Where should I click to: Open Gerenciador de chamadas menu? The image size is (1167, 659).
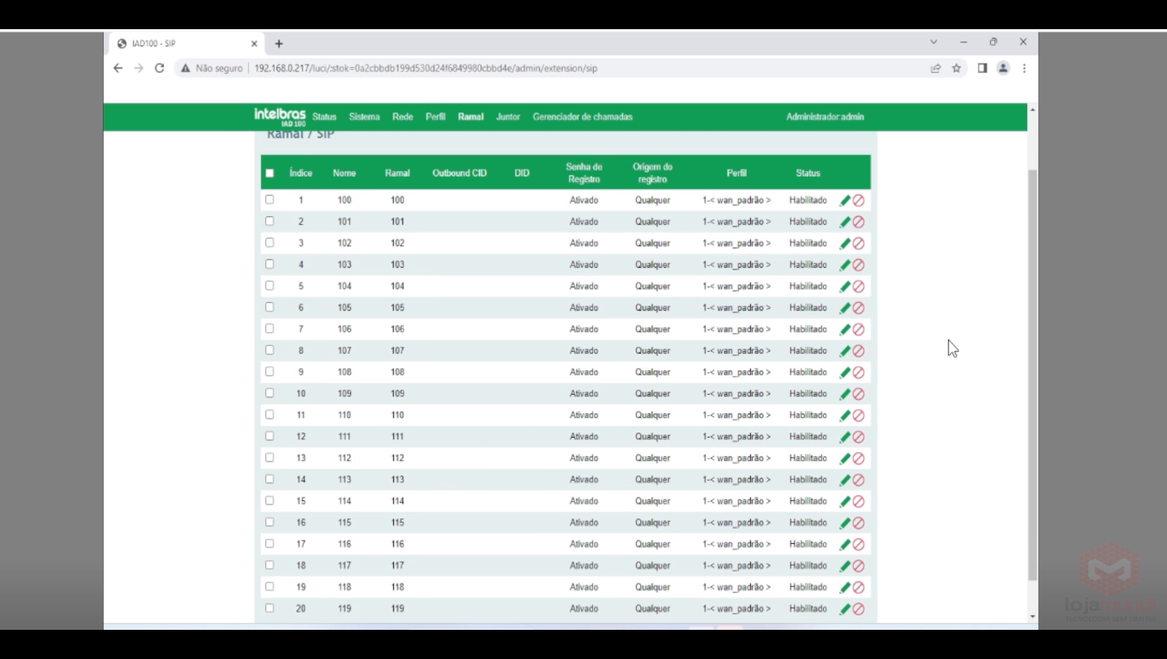pyautogui.click(x=583, y=117)
